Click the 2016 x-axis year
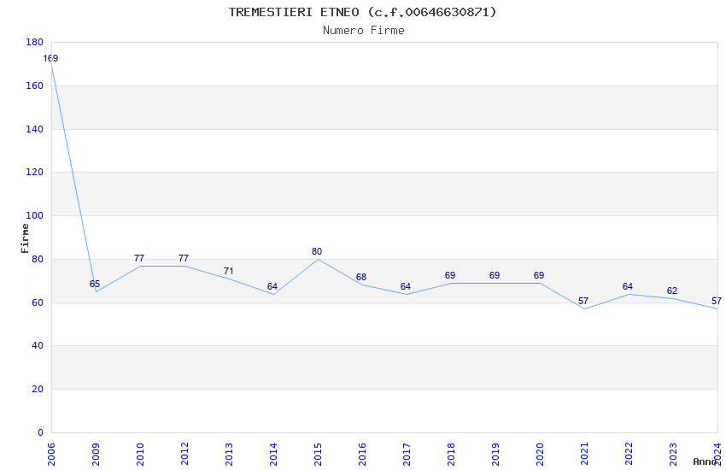This screenshot has width=726, height=470. tap(362, 455)
